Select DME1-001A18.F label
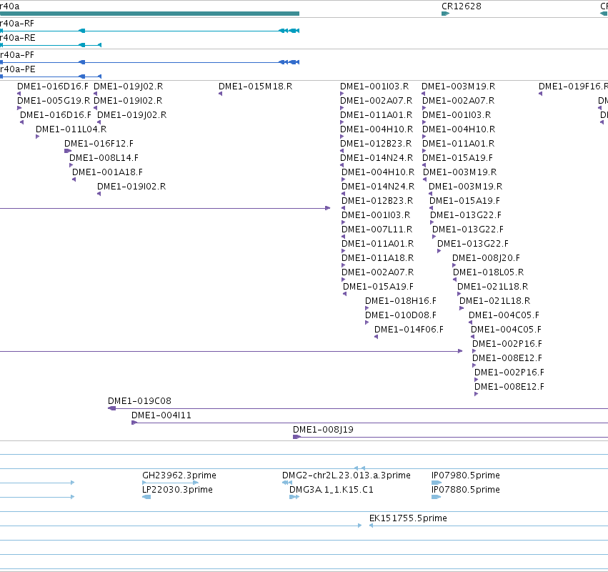608x572 pixels. [x=107, y=172]
